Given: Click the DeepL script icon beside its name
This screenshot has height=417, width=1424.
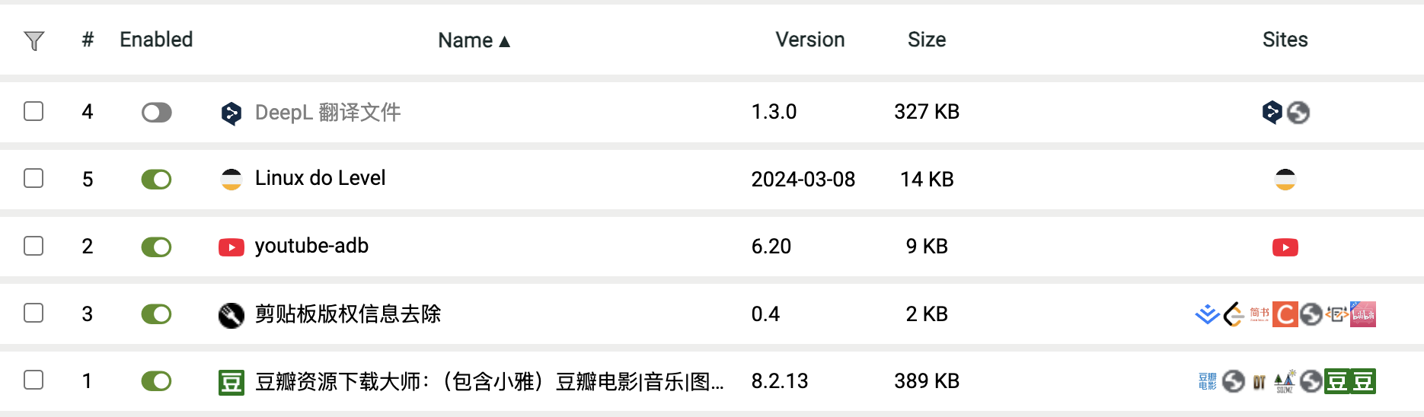Looking at the screenshot, I should (231, 113).
